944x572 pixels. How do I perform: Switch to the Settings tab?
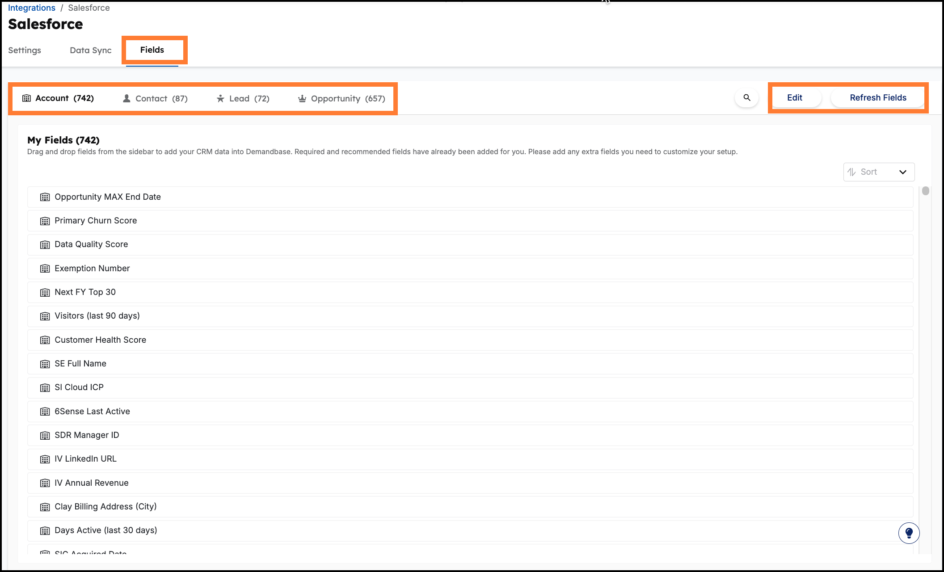25,50
